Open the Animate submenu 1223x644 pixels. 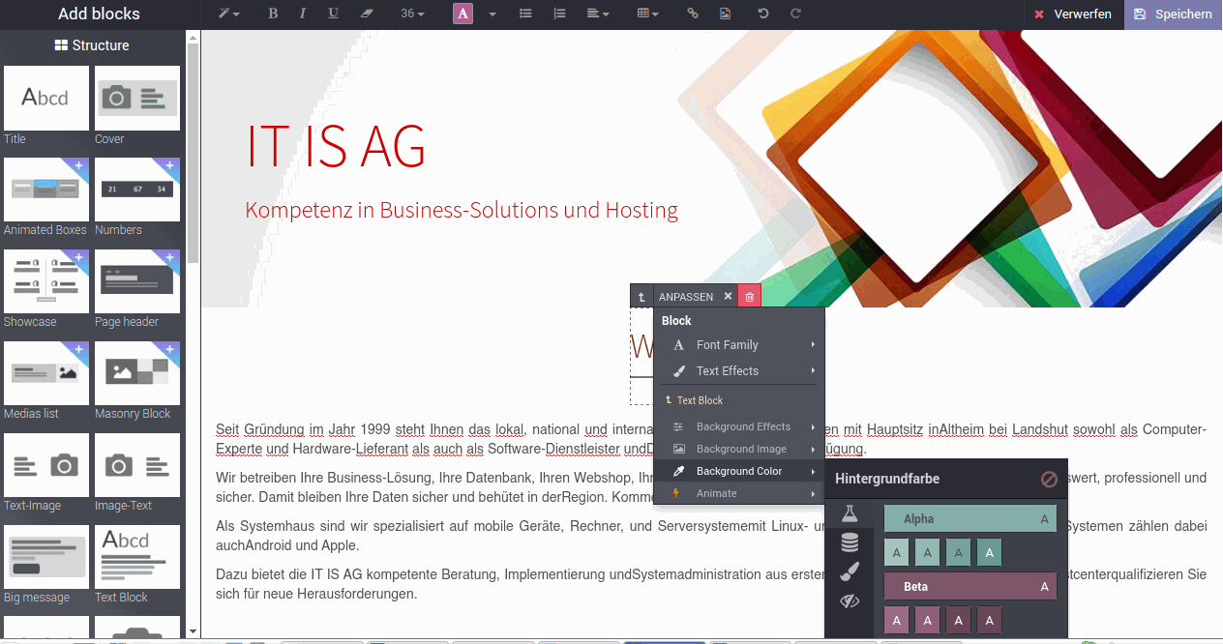[739, 493]
